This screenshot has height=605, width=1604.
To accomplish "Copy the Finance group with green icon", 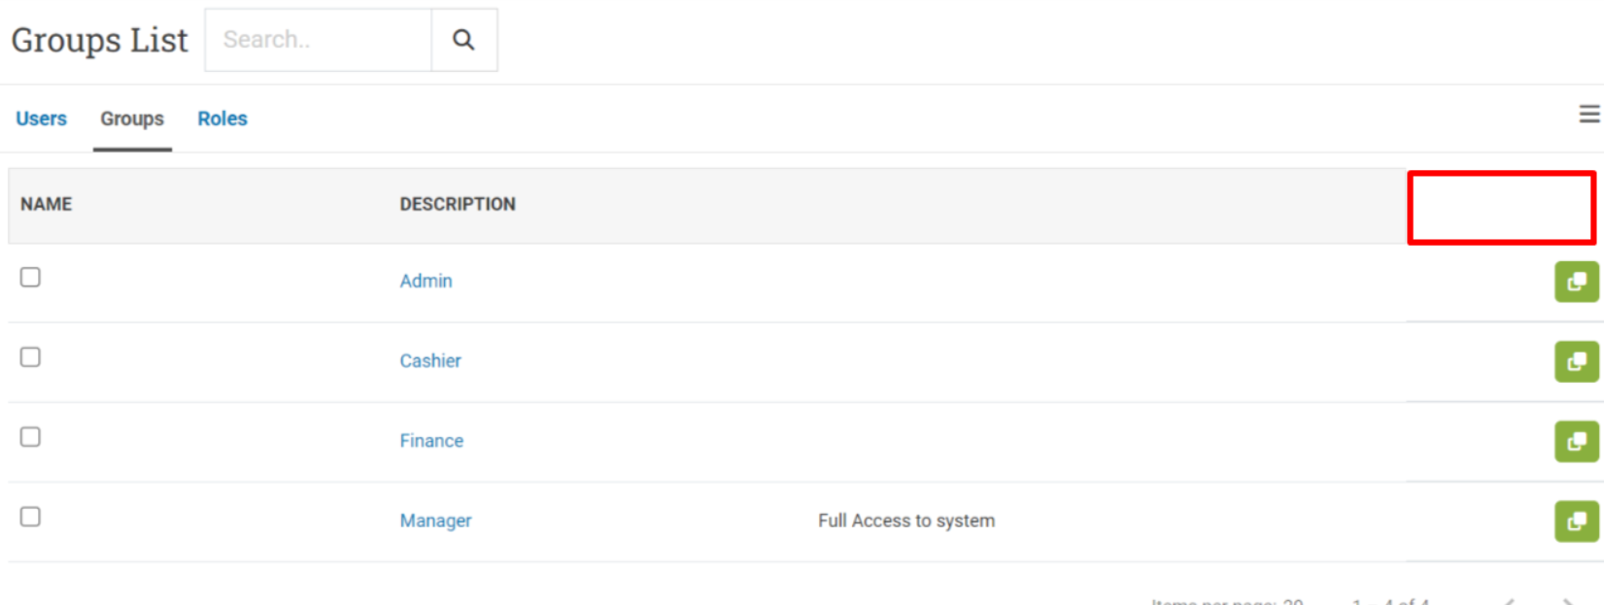I will coord(1576,441).
